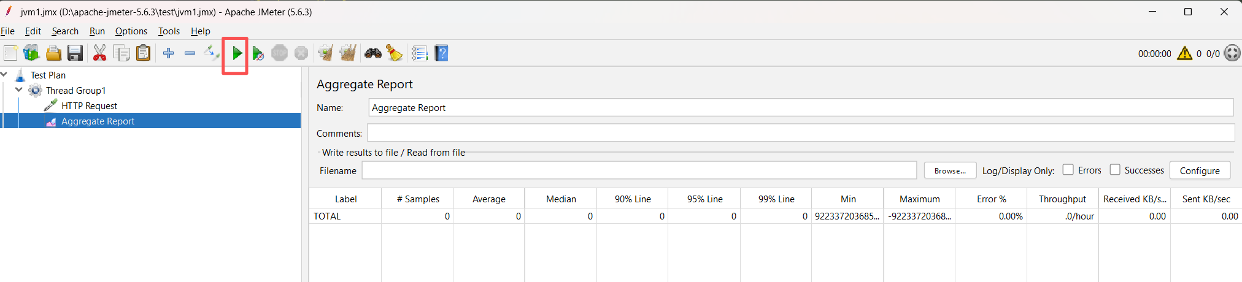Clear all results with double broom

[x=348, y=53]
